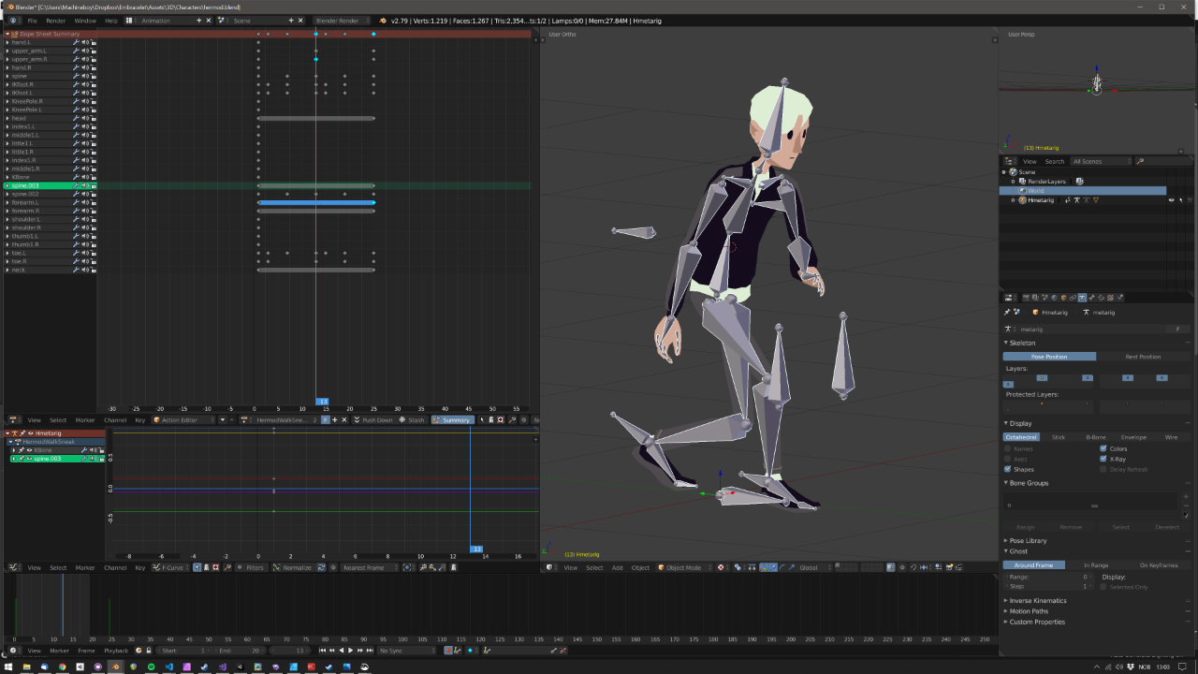Expand the Inverse Kinematics panel
The image size is (1198, 674).
pos(1037,601)
